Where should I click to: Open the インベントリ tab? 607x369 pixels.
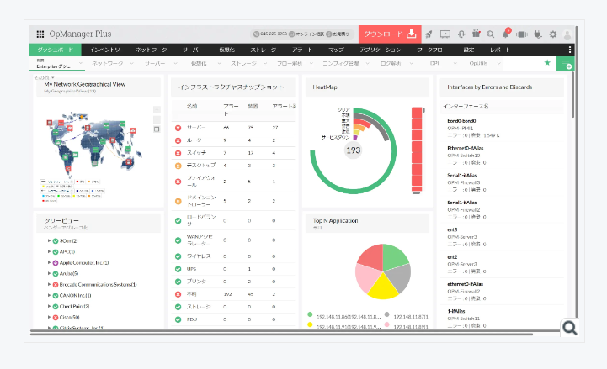[x=104, y=50]
